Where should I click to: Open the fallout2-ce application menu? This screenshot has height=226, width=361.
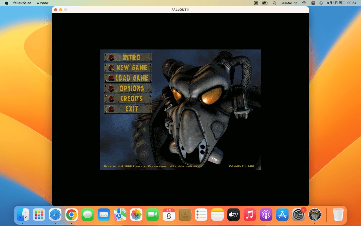(22, 3)
